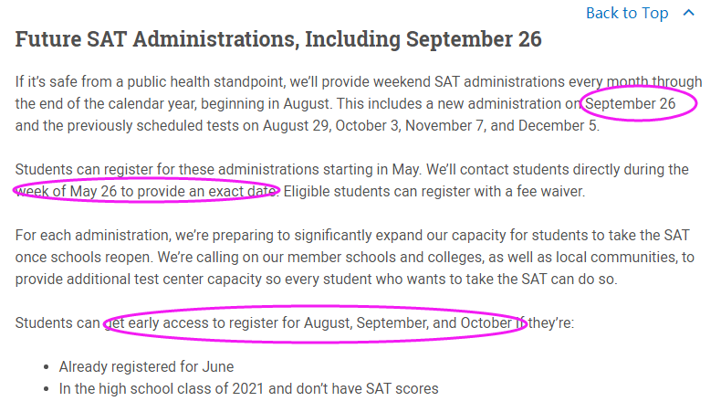Image resolution: width=721 pixels, height=412 pixels.
Task: Click the Back to Top link
Action: click(x=626, y=13)
